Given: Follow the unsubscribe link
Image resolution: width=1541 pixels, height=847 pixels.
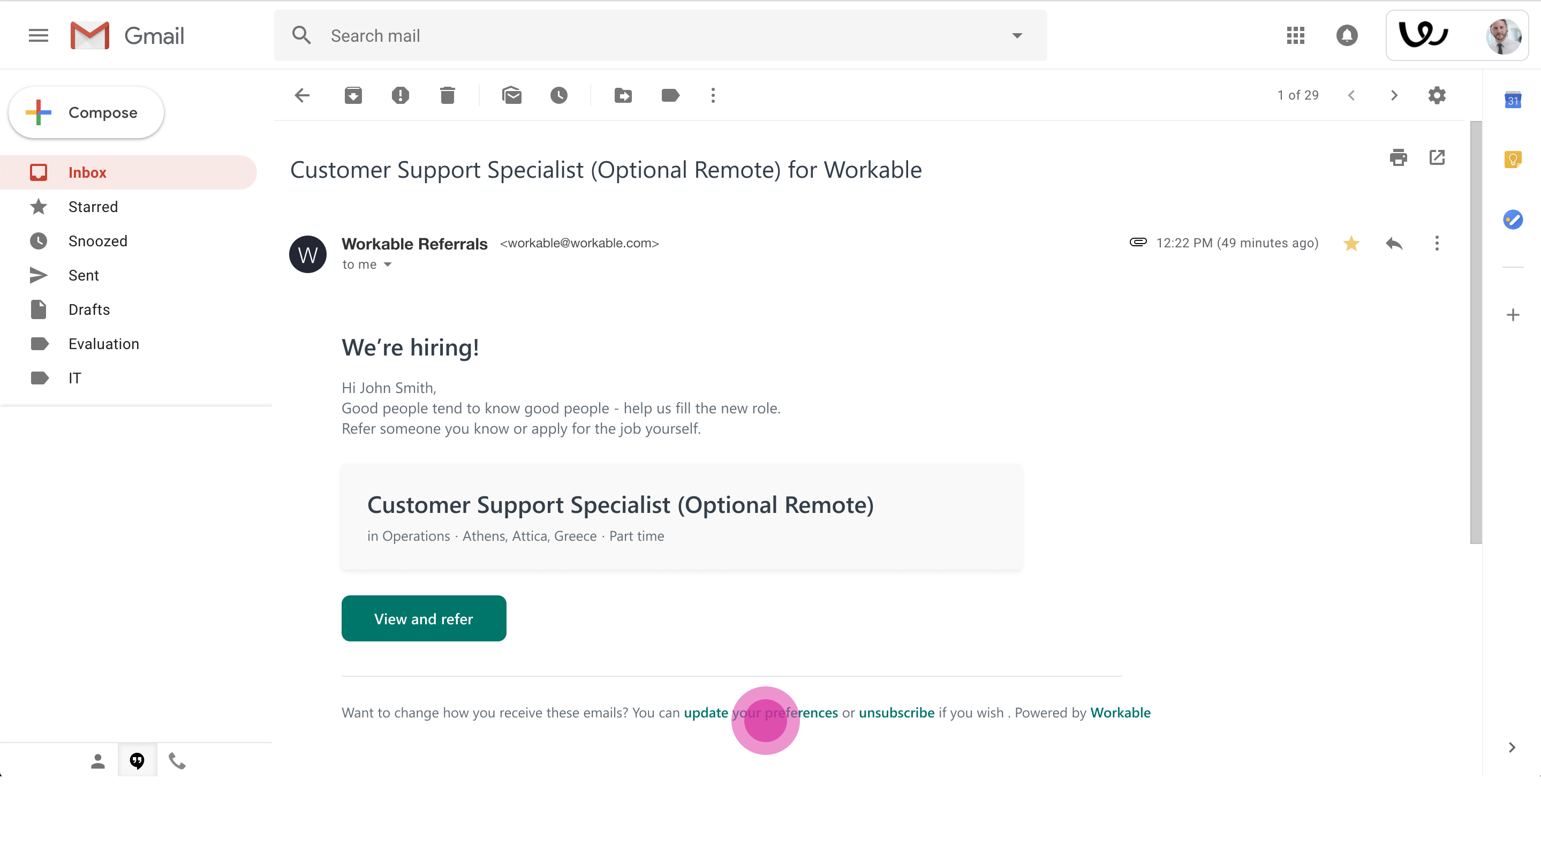Looking at the screenshot, I should 896,713.
